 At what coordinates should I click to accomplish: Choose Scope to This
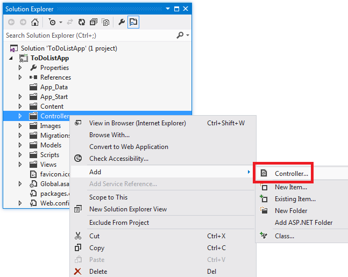tap(163, 197)
